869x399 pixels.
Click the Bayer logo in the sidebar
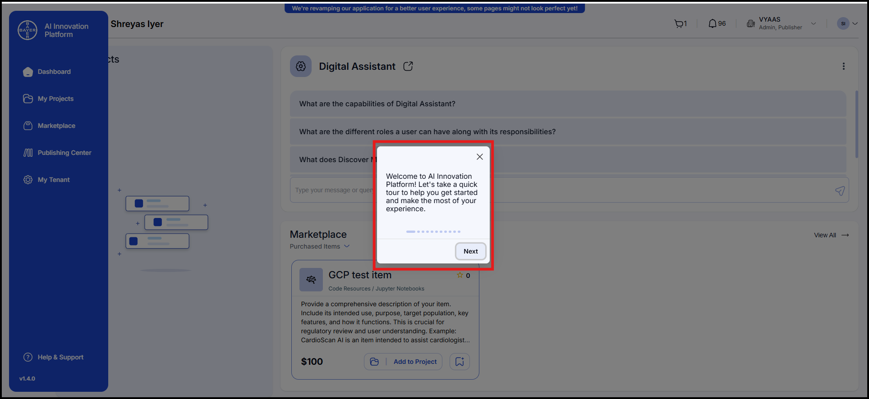(28, 30)
